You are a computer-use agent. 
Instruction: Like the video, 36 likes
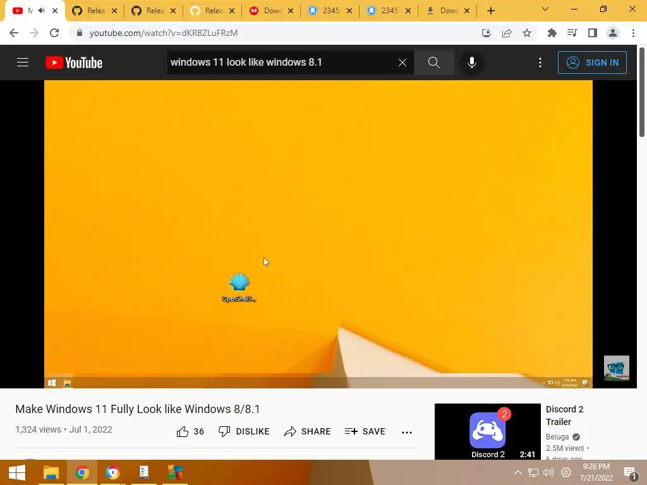tap(190, 431)
